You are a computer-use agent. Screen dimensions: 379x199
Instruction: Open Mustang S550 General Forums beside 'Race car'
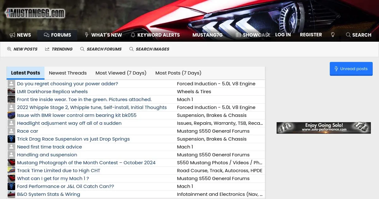click(x=213, y=131)
